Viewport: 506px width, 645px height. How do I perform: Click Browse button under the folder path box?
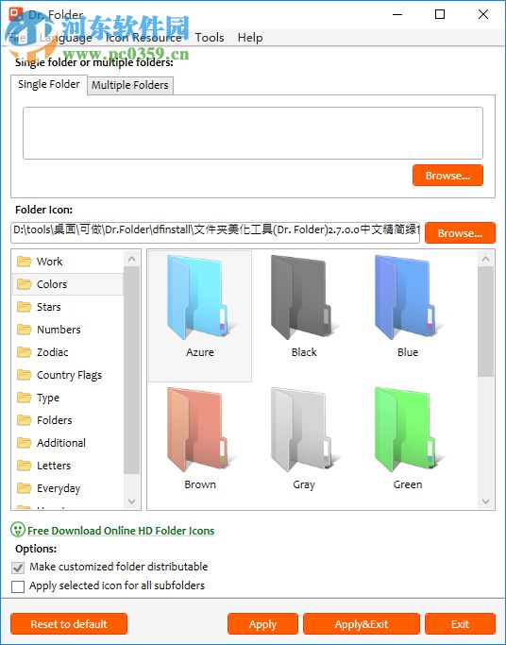tap(447, 176)
